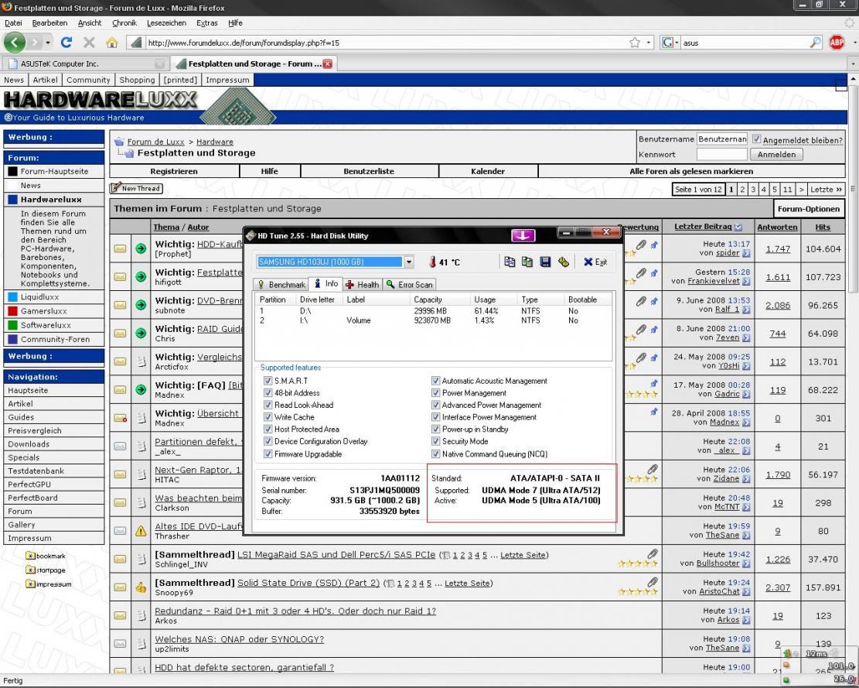Copy info to clipboard in HD Tune

pos(510,262)
